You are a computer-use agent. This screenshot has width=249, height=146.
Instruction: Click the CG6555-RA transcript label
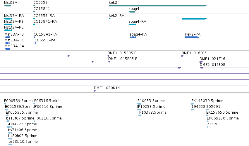(44, 16)
